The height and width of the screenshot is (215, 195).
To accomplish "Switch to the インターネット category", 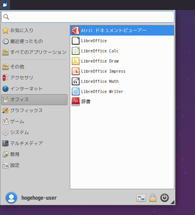I will 34,89.
